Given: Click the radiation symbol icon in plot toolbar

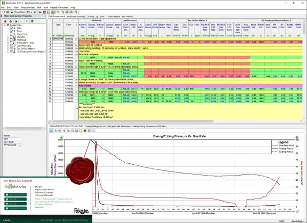Looking at the screenshot, I should pos(85,131).
